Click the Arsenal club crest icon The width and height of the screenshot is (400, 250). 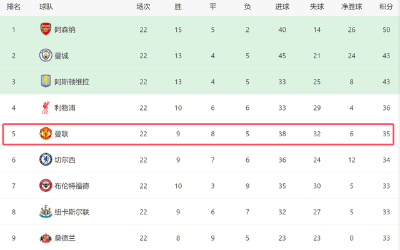(x=45, y=29)
